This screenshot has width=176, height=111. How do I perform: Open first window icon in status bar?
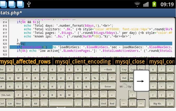point(3,4)
